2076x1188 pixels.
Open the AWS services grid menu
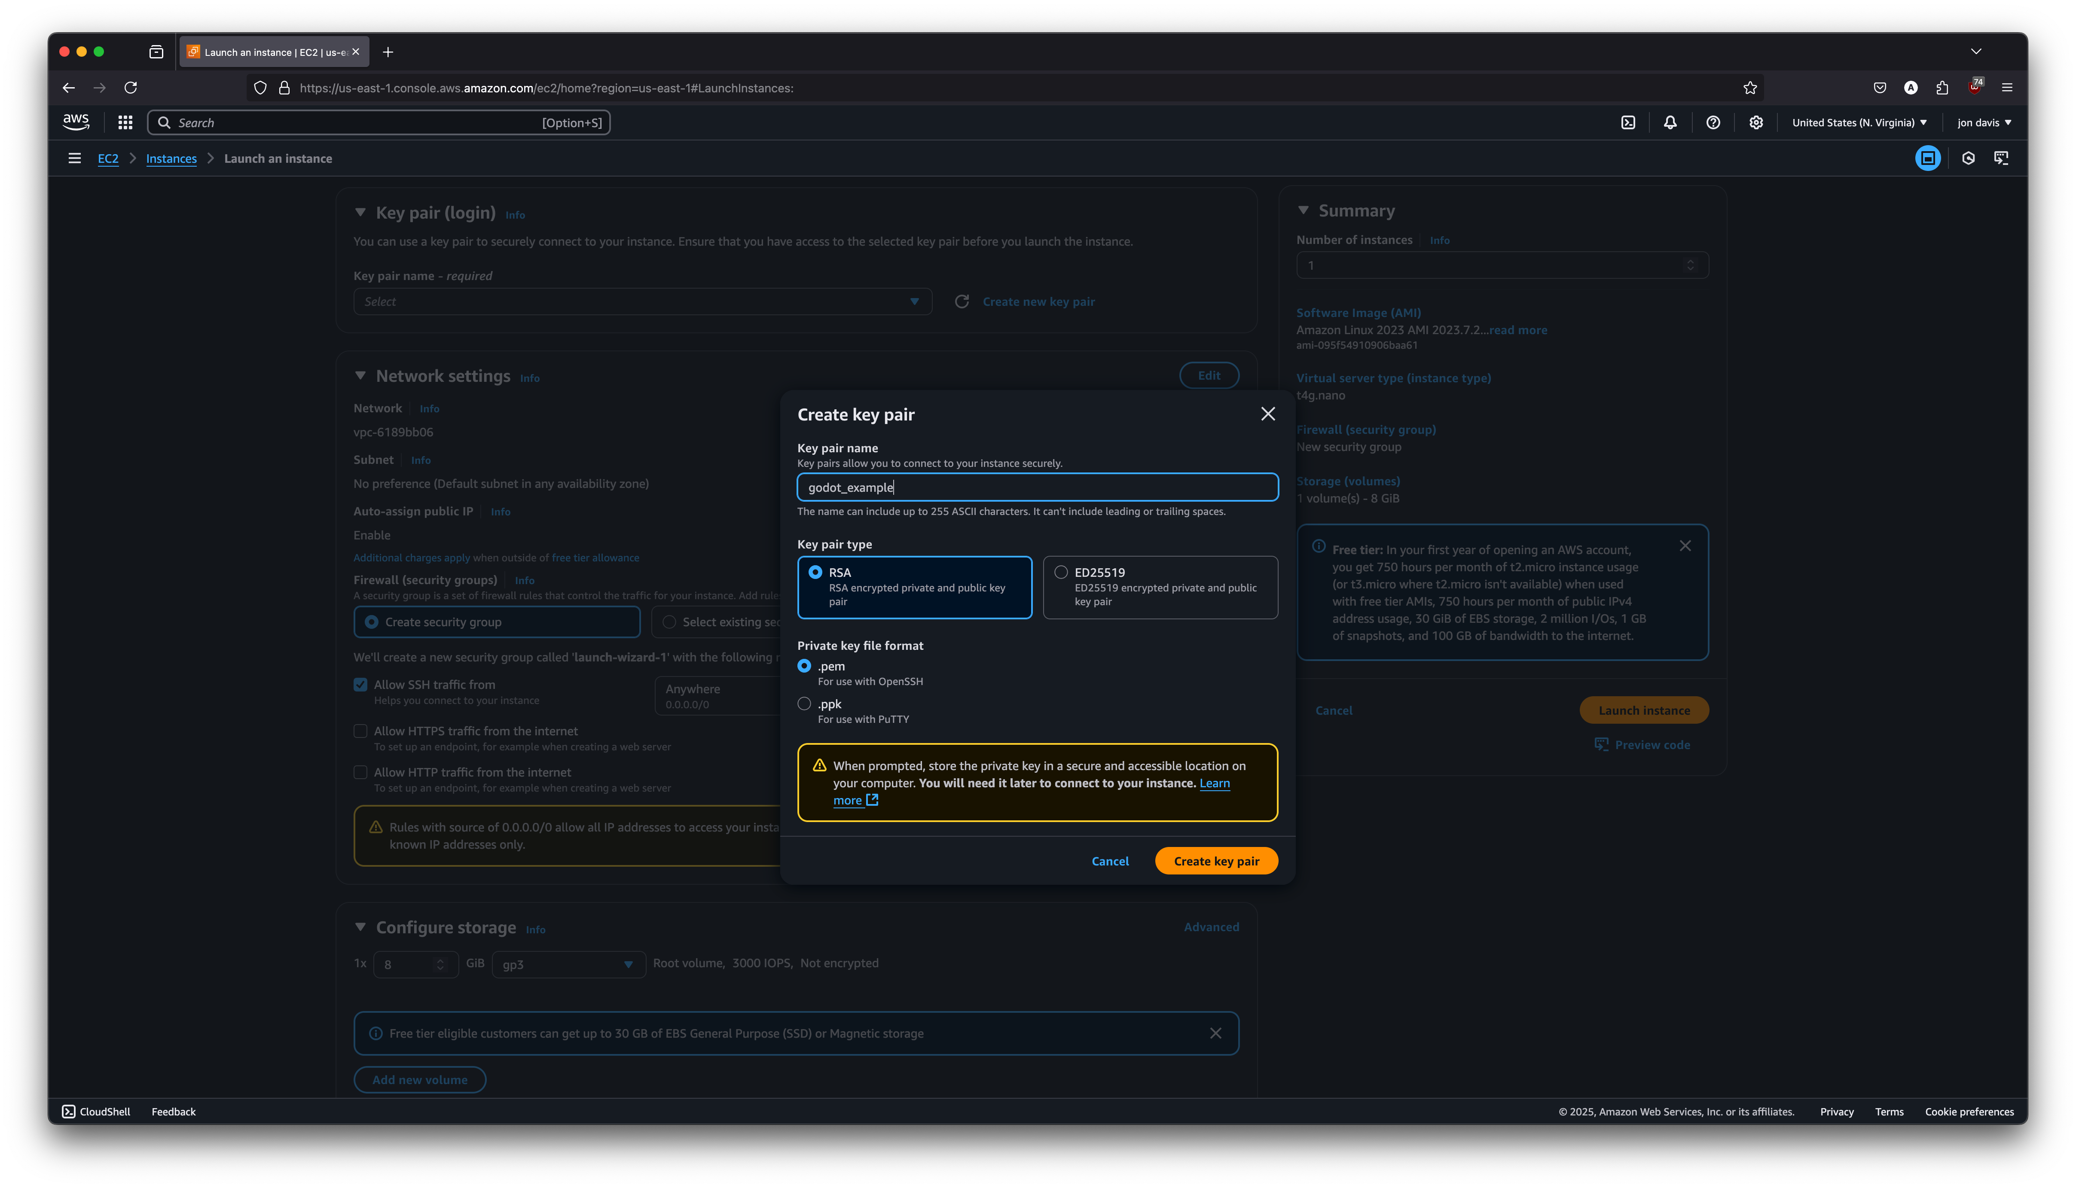coord(125,122)
